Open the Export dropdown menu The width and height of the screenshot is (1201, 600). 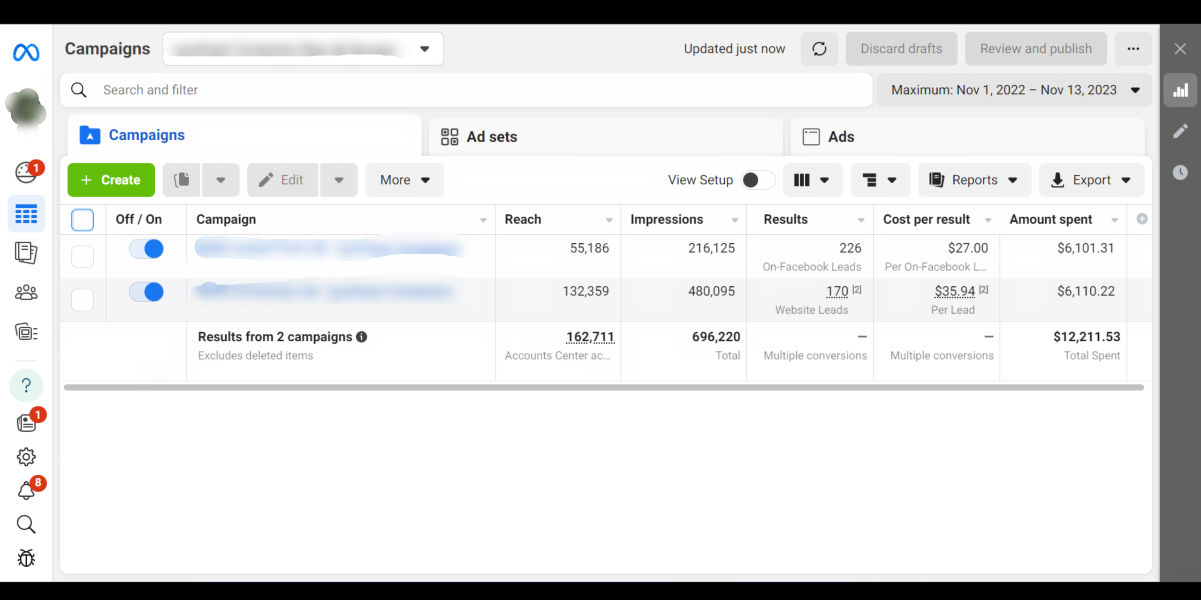[x=1091, y=180]
